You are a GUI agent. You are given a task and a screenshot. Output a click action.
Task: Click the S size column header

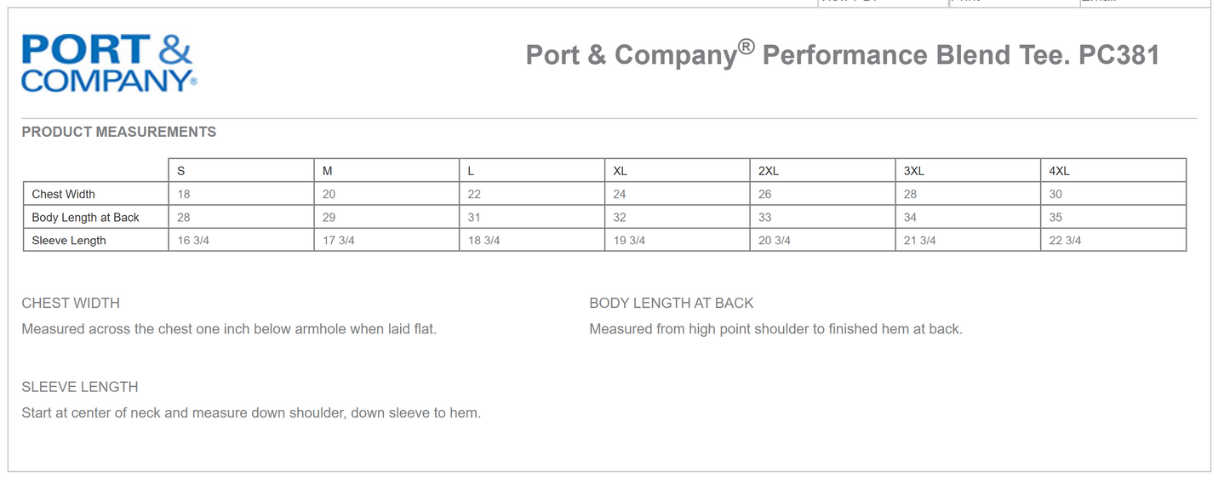tap(181, 171)
